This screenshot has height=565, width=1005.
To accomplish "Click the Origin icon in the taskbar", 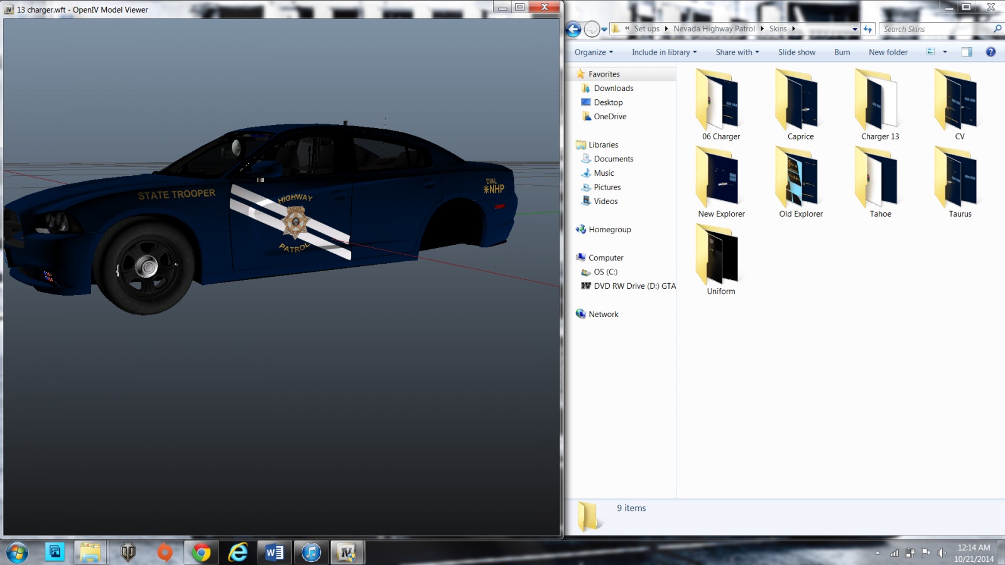I will tap(165, 552).
